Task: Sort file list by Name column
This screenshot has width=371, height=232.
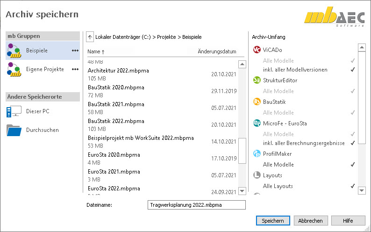Action: (96, 51)
